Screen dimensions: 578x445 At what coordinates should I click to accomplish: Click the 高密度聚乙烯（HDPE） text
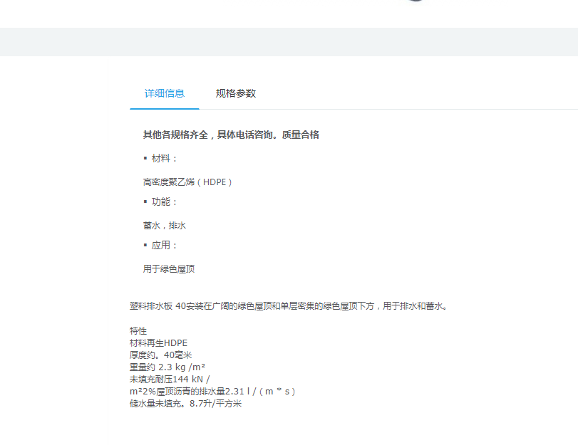(x=188, y=182)
